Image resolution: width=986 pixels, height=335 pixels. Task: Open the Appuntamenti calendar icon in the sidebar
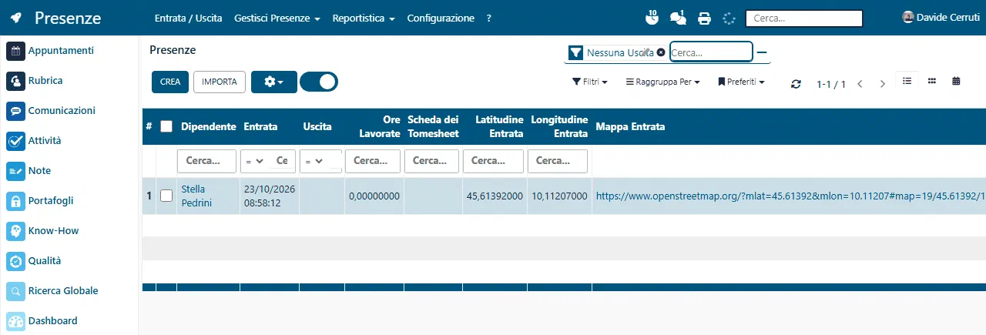click(x=15, y=51)
